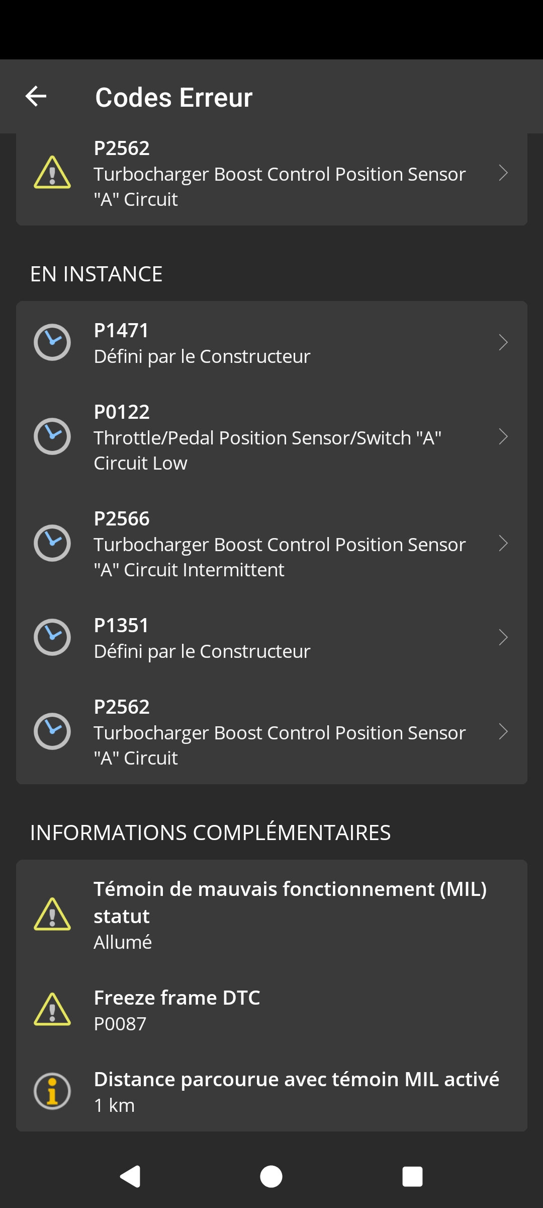Image resolution: width=543 pixels, height=1208 pixels.
Task: Tap the warning triangle of the top P2562 entry
Action: pos(52,173)
